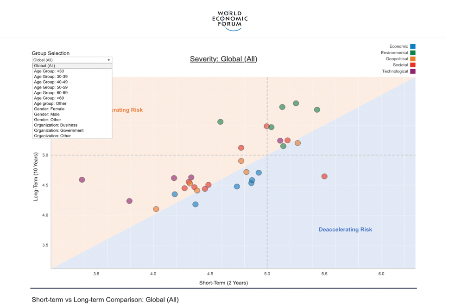Select the highlighted Global (All) list option
The image size is (468, 308).
pyautogui.click(x=72, y=66)
